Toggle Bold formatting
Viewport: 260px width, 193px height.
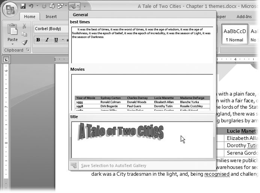[38, 40]
